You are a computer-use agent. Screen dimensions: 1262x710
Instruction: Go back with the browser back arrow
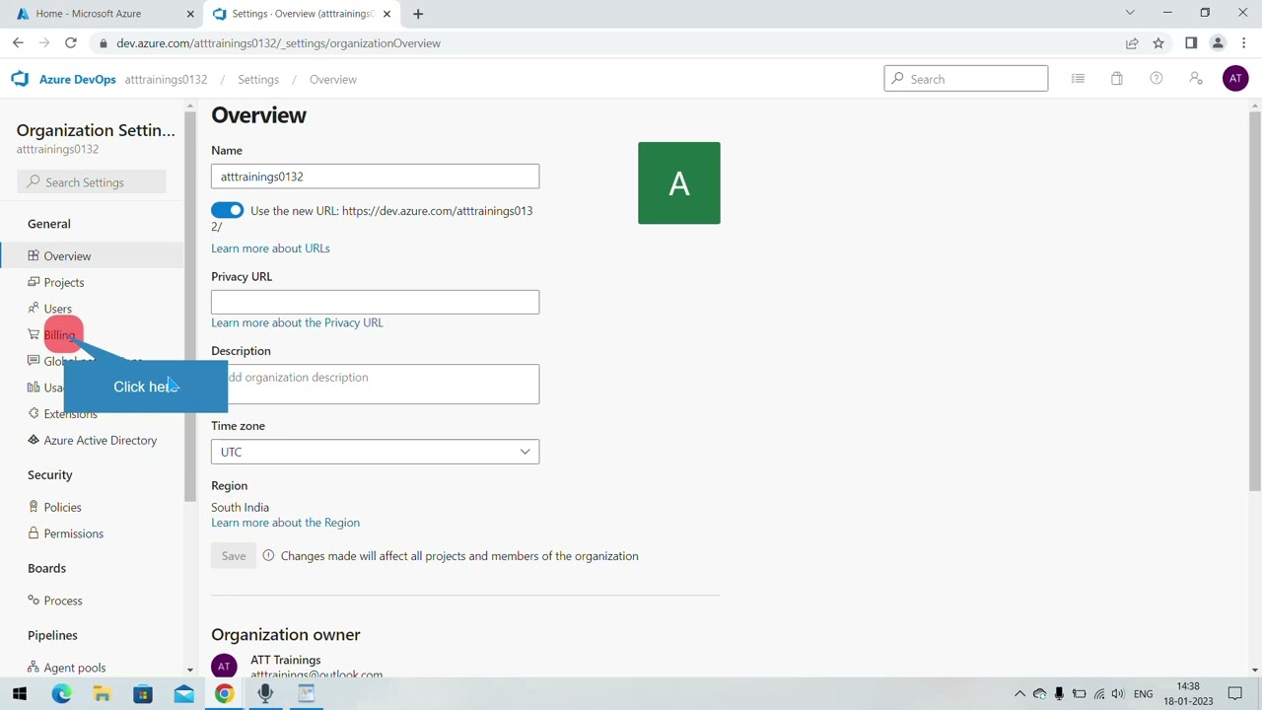[x=18, y=43]
